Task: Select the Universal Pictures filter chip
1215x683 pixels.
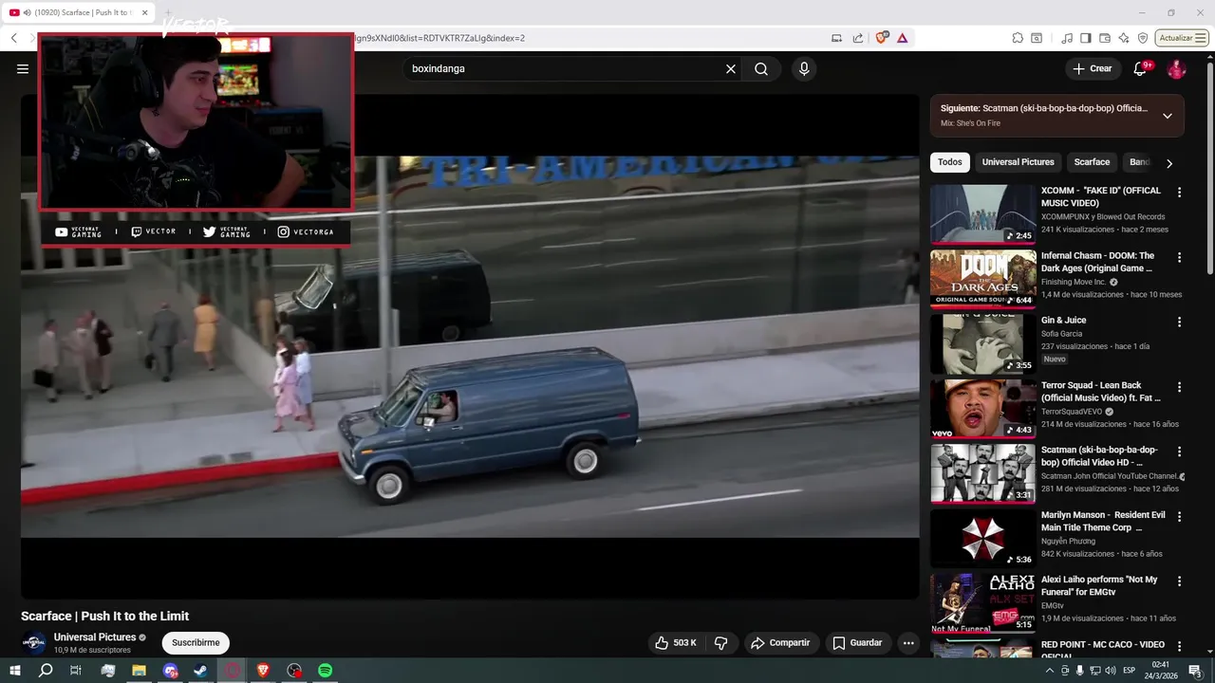Action: coord(1018,162)
